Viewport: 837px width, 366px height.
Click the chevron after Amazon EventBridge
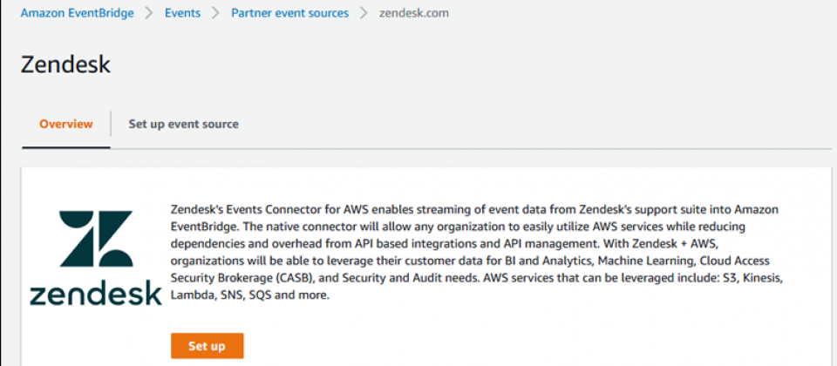[x=149, y=13]
